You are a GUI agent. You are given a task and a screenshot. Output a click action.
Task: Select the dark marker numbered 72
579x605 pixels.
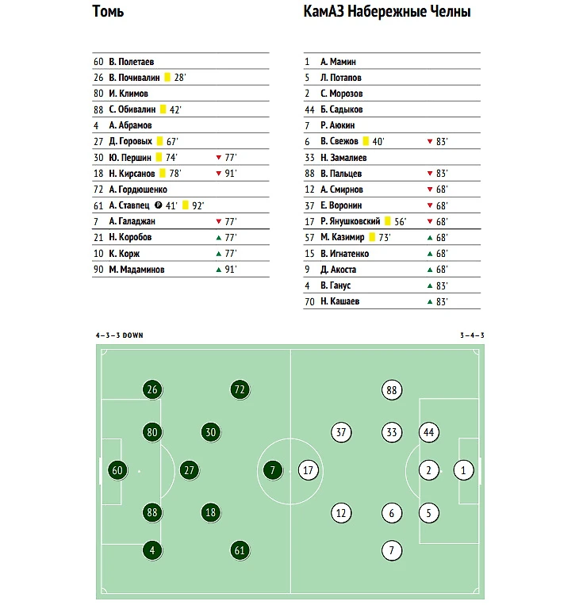[x=240, y=389]
